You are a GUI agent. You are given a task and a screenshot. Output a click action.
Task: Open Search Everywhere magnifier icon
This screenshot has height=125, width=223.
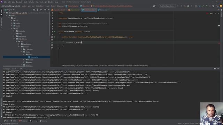coord(217,6)
